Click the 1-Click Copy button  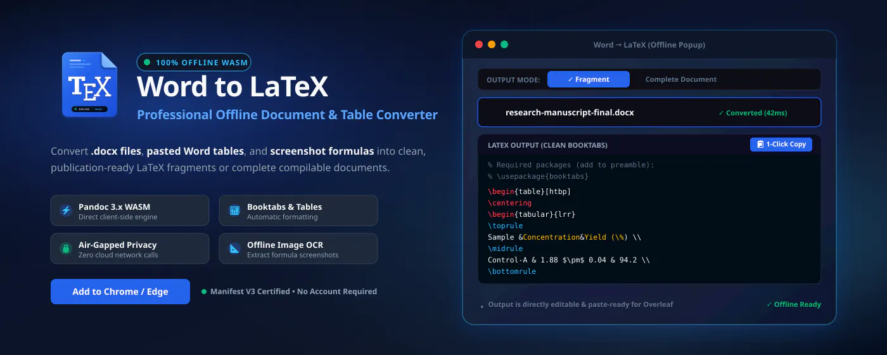[781, 145]
